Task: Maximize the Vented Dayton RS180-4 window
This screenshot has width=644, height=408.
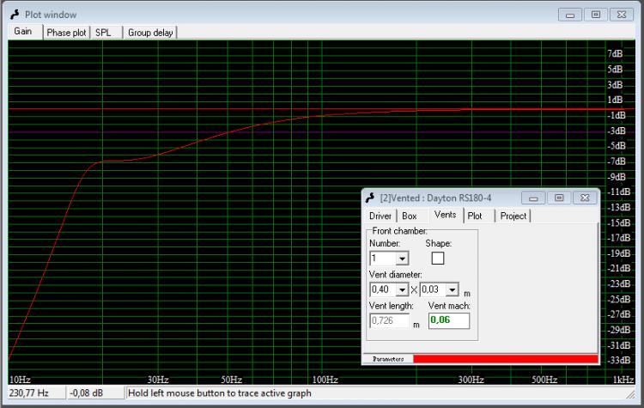Action: pyautogui.click(x=559, y=198)
